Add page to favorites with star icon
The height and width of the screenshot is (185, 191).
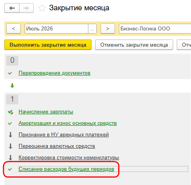pos(42,8)
